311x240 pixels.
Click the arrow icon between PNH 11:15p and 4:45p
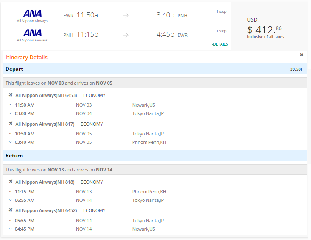125,35
